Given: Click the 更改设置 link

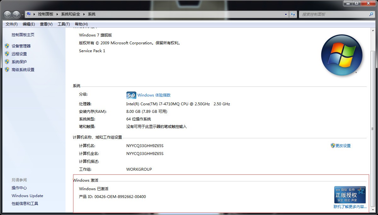Looking at the screenshot, I should point(343,146).
